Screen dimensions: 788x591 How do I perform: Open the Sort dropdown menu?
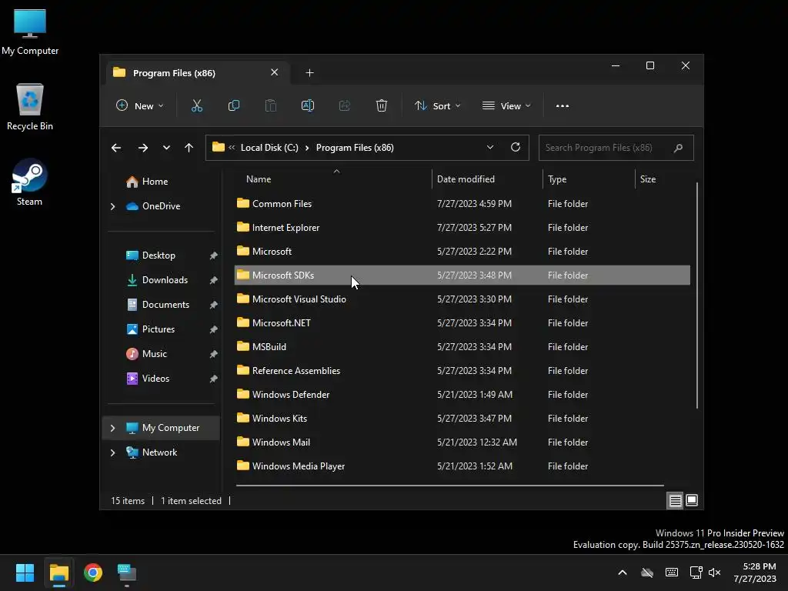pos(437,106)
